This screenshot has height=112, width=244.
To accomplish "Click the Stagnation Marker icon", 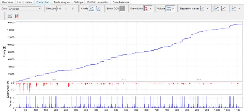I will [x=202, y=9].
